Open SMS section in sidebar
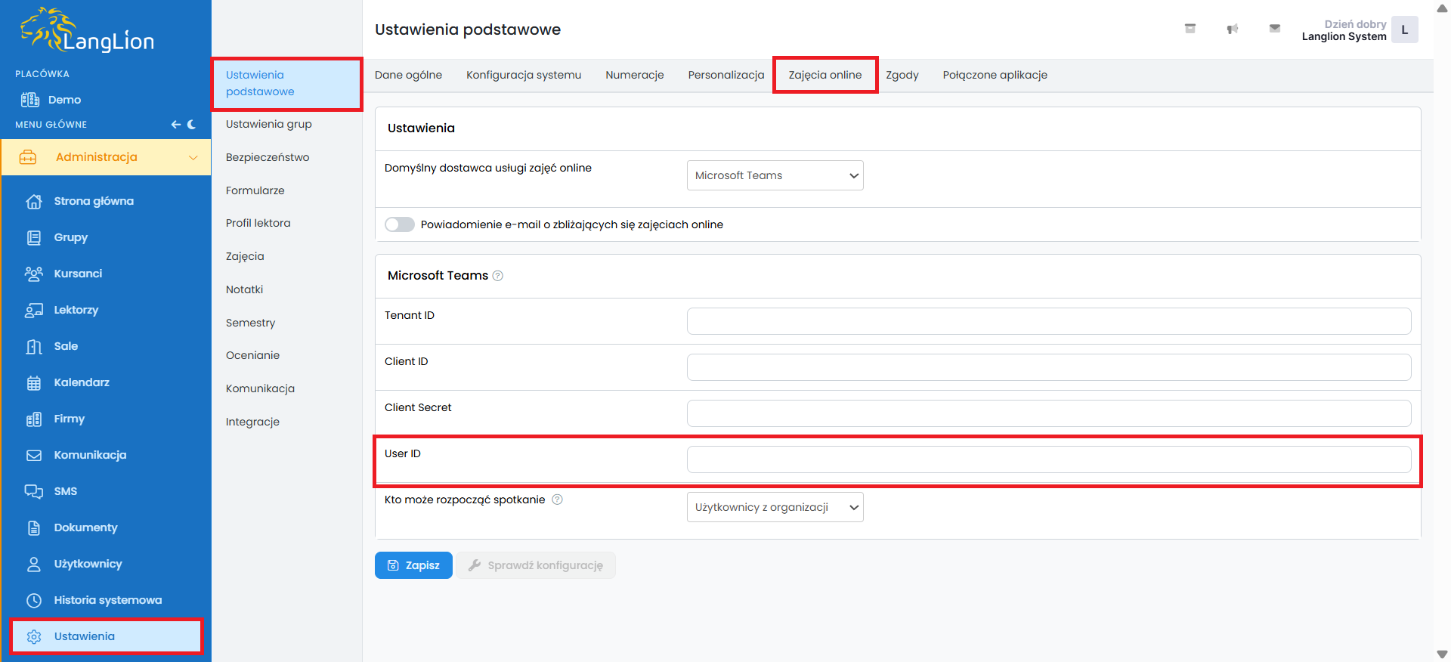1451x662 pixels. point(65,491)
